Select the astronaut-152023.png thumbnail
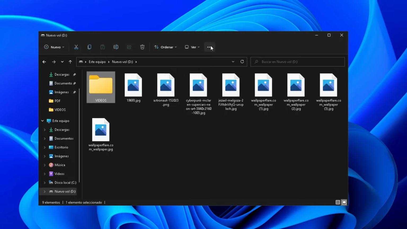Viewport: 407px width, 229px height. 166,85
